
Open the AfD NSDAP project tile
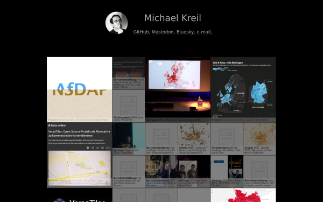coord(80,89)
